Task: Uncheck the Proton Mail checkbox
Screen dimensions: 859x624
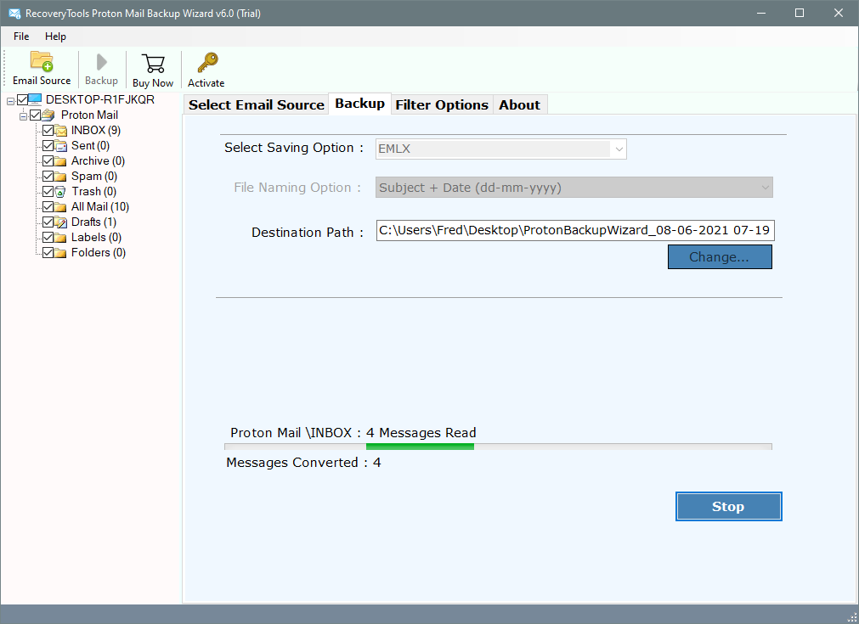Action: coord(36,115)
